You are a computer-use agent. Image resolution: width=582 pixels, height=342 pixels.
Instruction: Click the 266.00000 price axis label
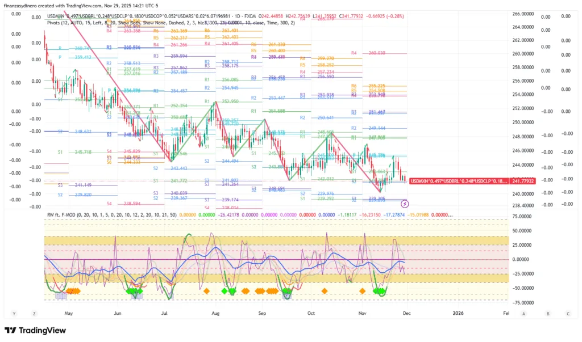point(523,14)
